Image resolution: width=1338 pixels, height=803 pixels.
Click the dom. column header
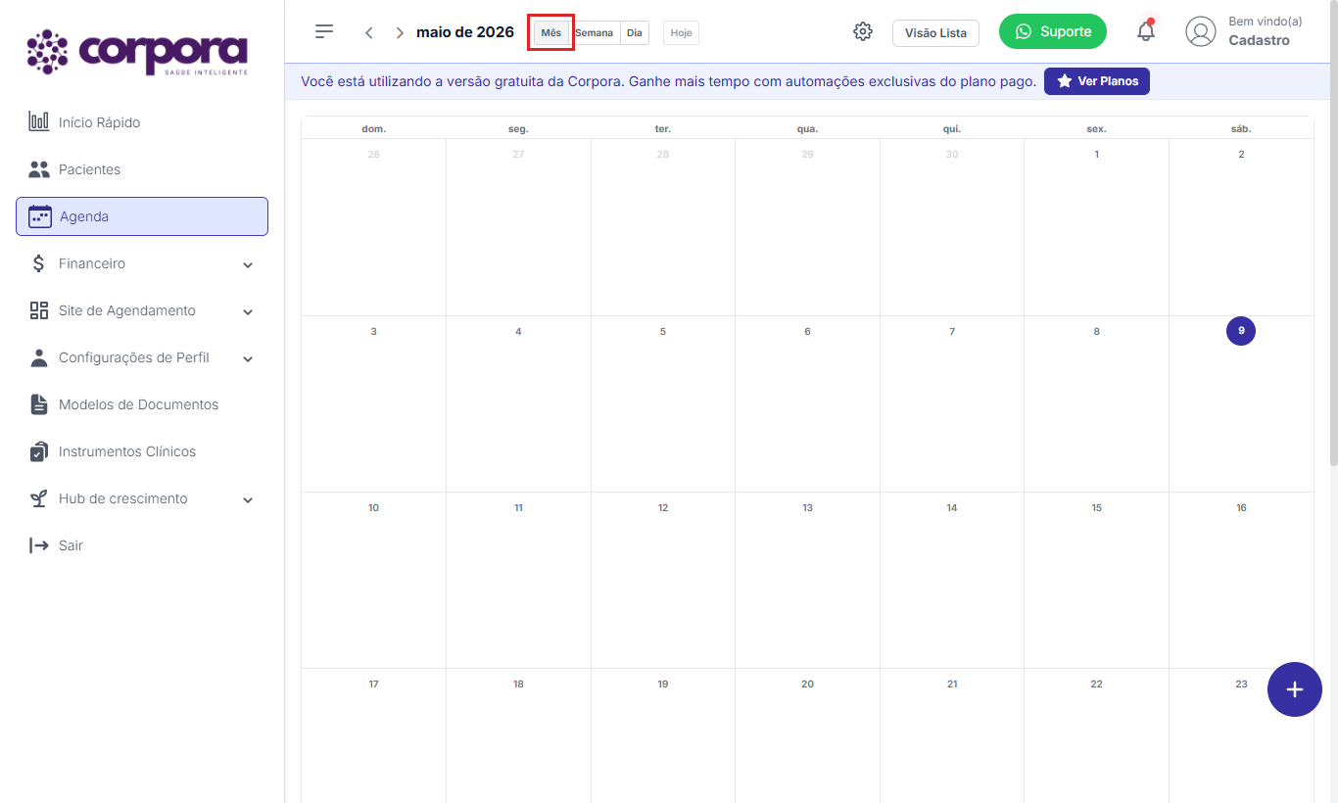pos(373,128)
